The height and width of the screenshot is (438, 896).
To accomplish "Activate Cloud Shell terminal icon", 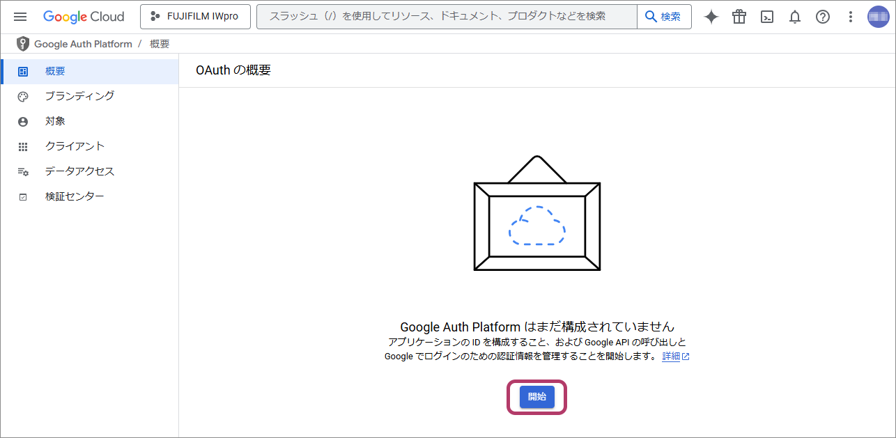I will (767, 17).
